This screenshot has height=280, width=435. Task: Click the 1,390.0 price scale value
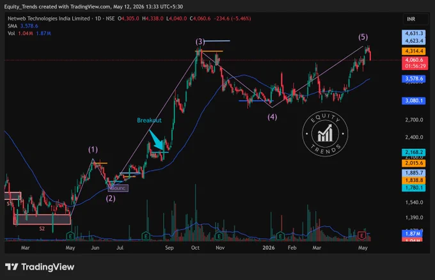tap(414, 217)
